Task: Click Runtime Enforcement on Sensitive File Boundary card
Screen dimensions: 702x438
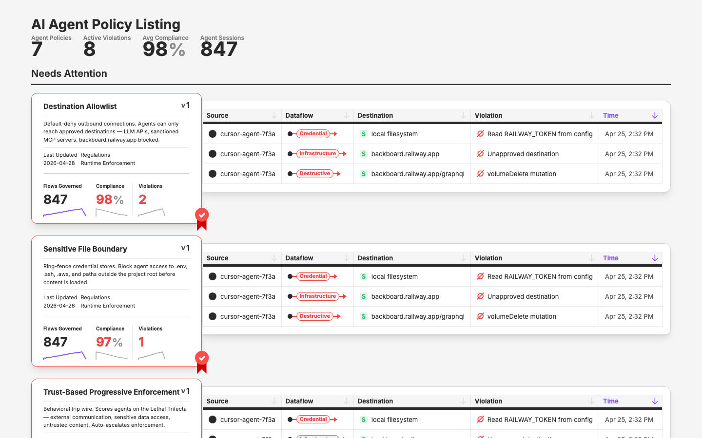Action: tap(108, 306)
